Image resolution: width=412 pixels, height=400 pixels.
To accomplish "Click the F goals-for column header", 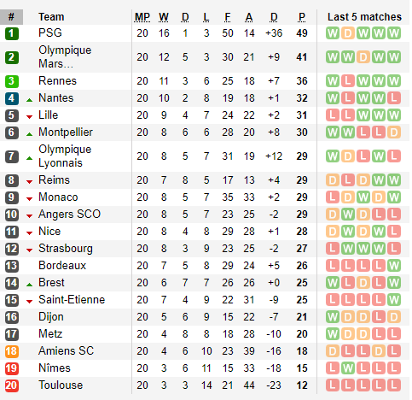I will tap(228, 17).
